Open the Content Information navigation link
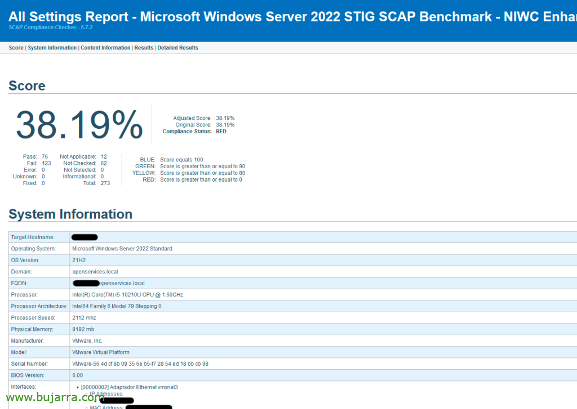The width and height of the screenshot is (577, 409). click(x=105, y=47)
